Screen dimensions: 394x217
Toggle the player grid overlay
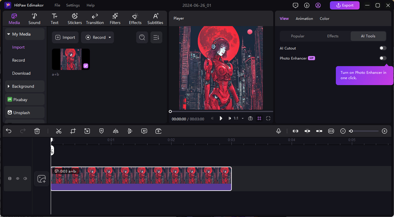[259, 118]
